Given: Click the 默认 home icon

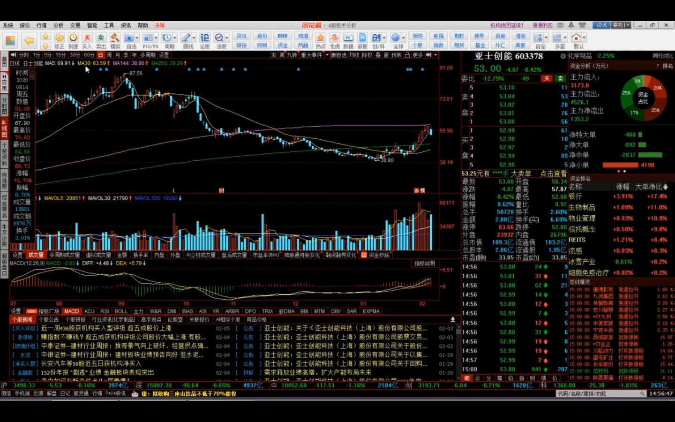Looking at the screenshot, I should pyautogui.click(x=577, y=38).
